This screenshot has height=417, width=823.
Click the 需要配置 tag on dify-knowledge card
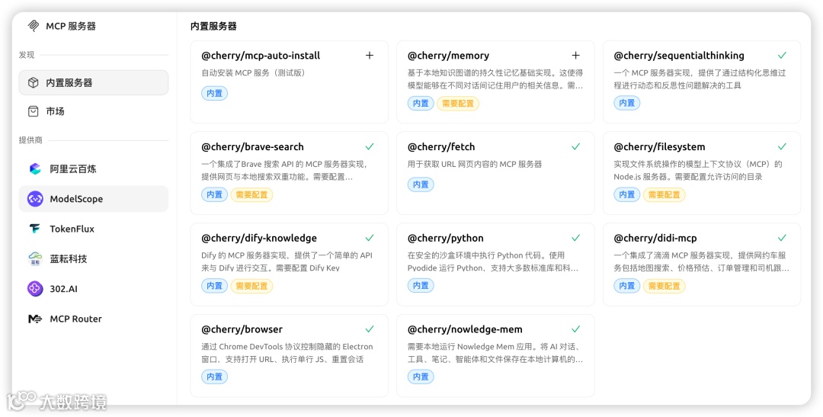pos(252,286)
